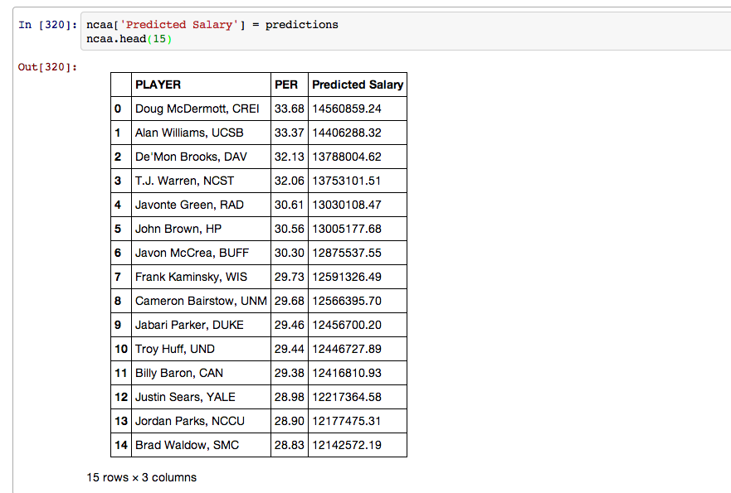Click the Predicted Salary column header

point(358,85)
